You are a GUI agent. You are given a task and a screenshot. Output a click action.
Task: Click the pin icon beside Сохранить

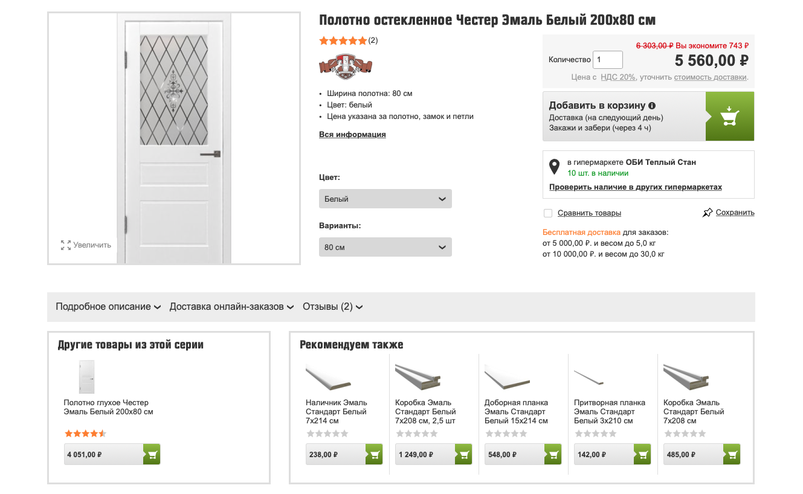pos(708,213)
